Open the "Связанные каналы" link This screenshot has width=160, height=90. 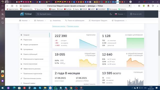59,26
